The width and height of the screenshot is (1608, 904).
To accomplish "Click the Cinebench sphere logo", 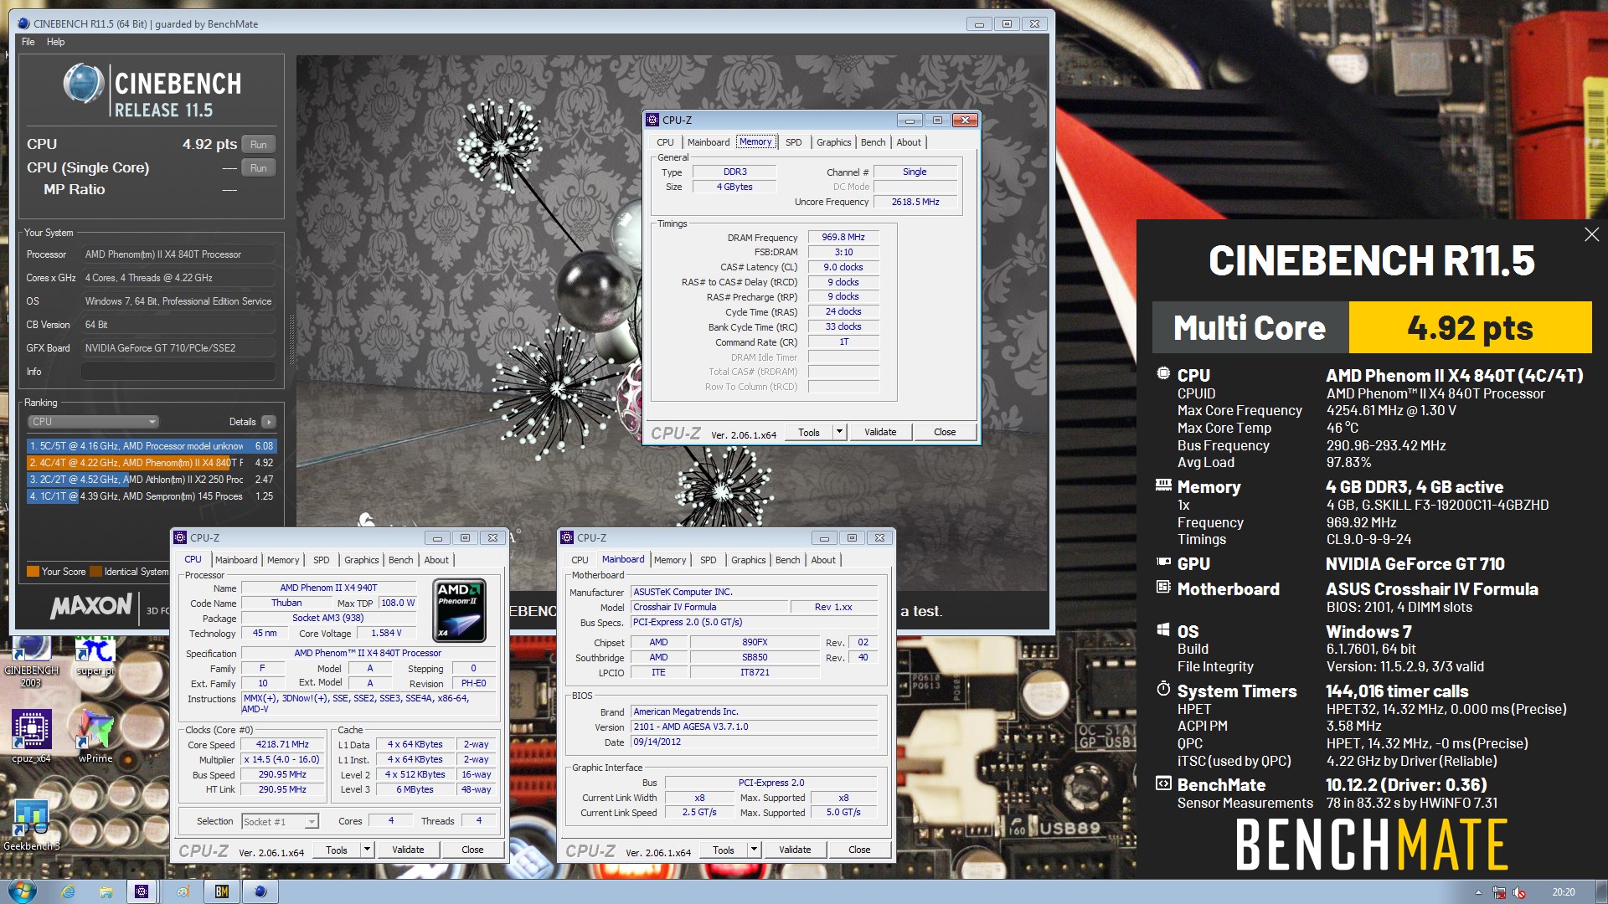I will (x=83, y=84).
